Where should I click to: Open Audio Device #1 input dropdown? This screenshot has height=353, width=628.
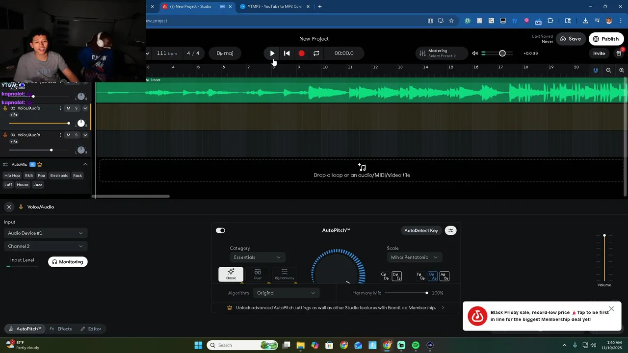click(46, 233)
